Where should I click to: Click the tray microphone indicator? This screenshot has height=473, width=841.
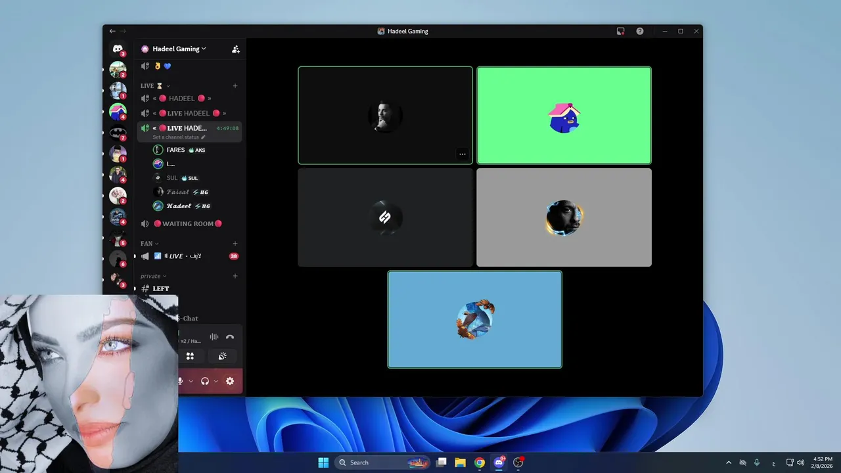point(757,462)
